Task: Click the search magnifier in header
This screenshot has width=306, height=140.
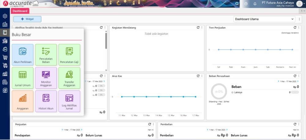Action: tap(237, 4)
